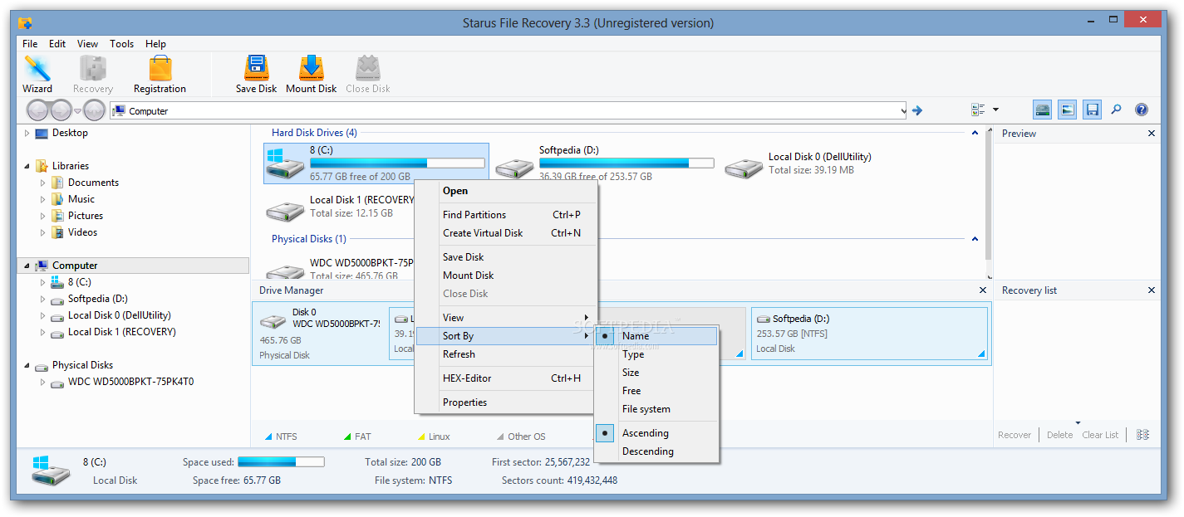
Task: Click Softpedia (D:) partition in Drive Manager
Action: [x=871, y=334]
